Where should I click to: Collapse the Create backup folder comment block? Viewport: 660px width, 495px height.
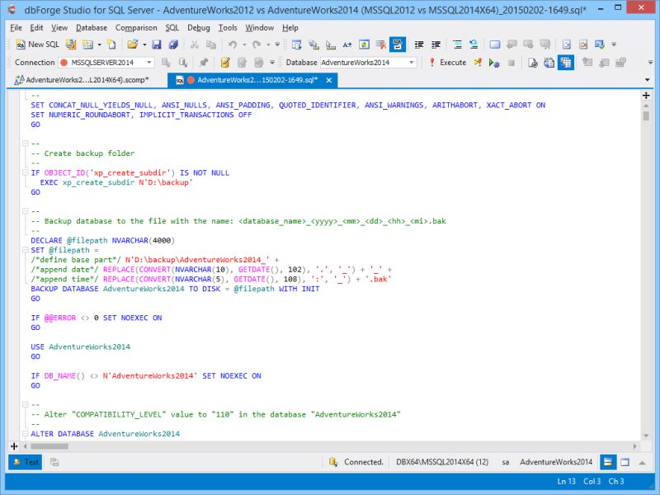tap(26, 144)
